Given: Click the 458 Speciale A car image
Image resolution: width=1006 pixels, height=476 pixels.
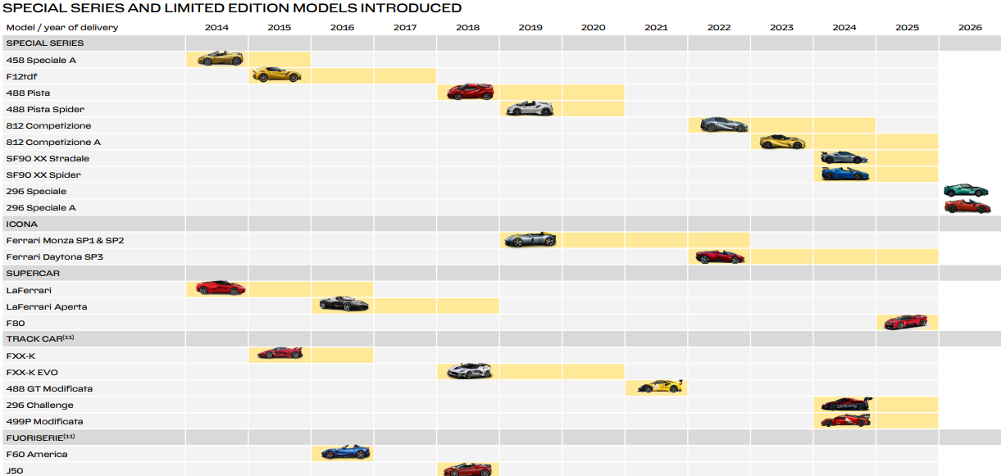Looking at the screenshot, I should tap(220, 59).
